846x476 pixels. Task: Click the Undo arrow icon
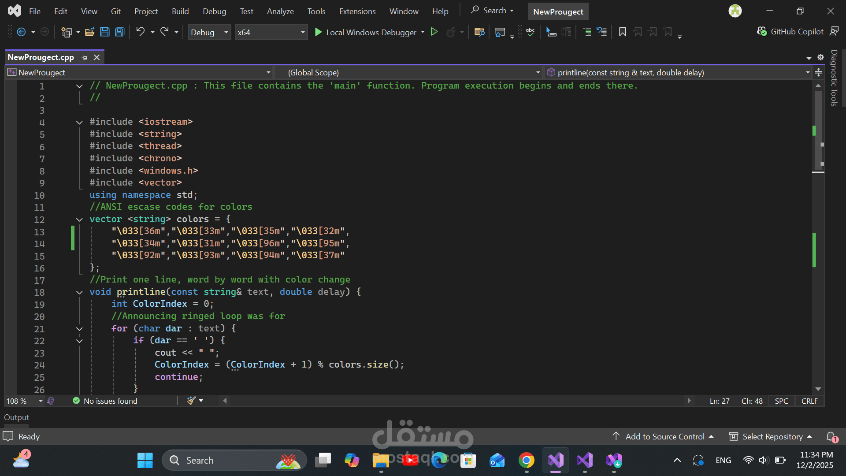[x=140, y=32]
